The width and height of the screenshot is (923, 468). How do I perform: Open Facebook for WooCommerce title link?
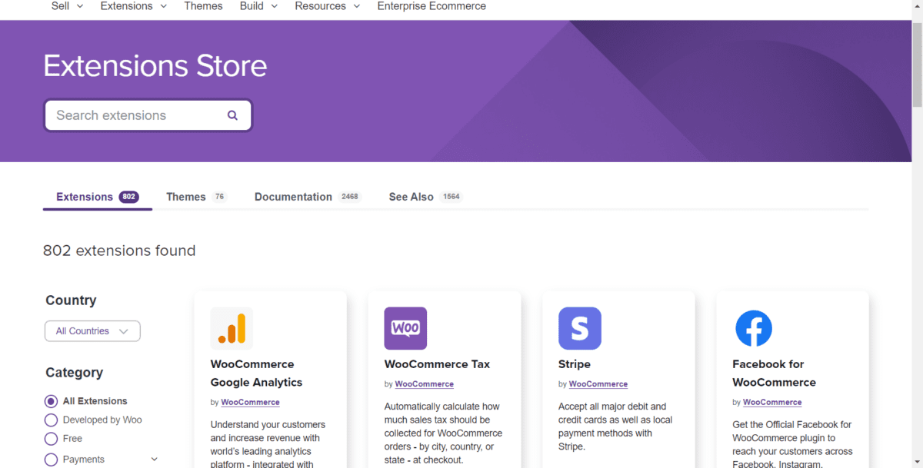(x=774, y=373)
